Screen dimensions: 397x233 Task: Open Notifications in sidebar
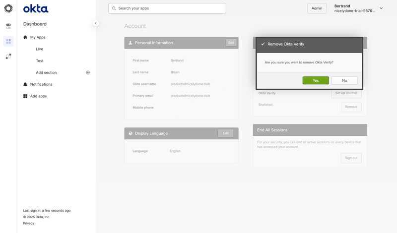(x=41, y=84)
